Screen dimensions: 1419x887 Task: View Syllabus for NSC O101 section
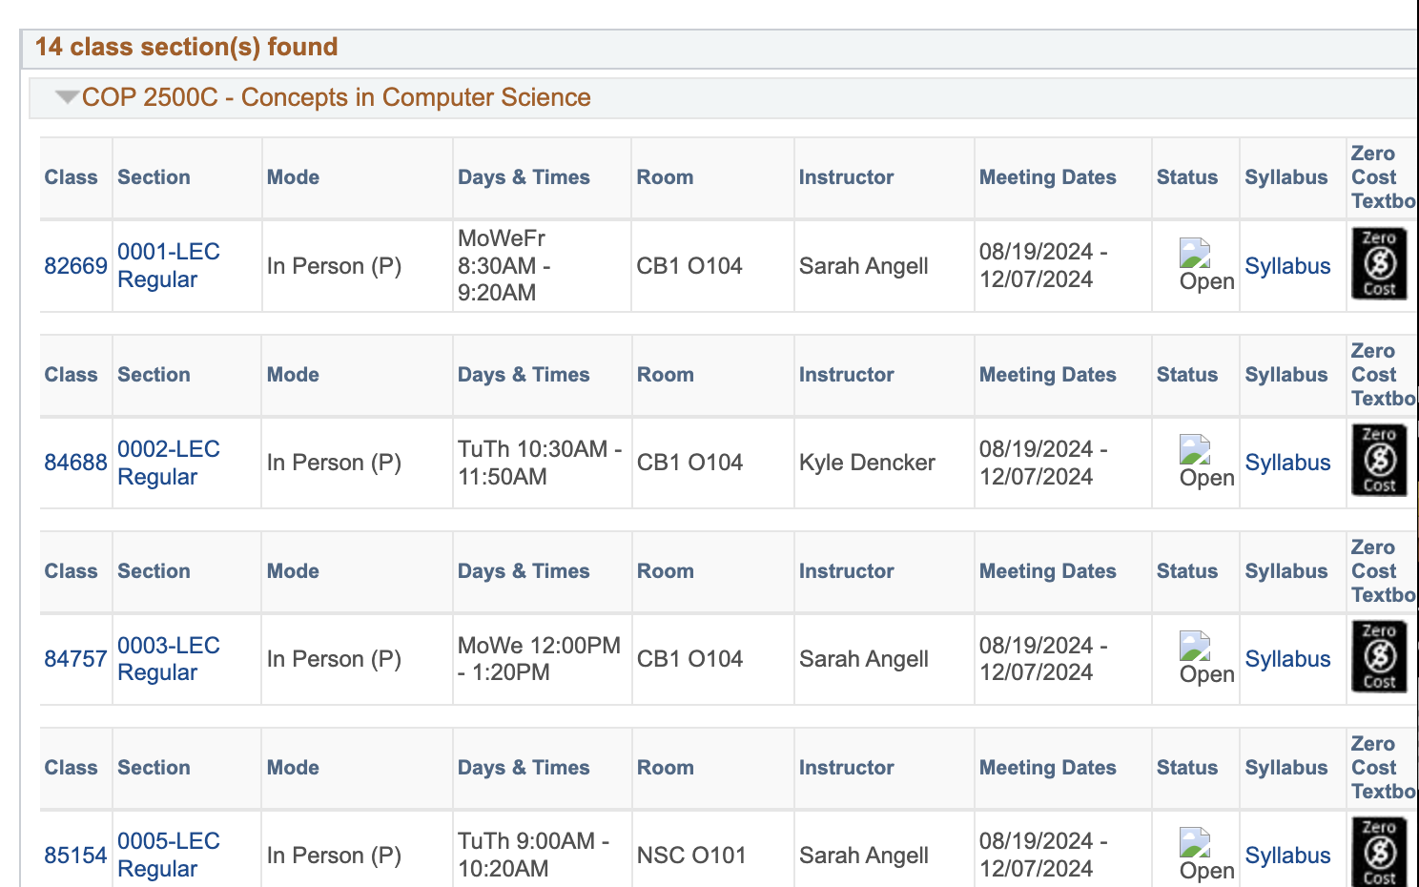(1287, 856)
